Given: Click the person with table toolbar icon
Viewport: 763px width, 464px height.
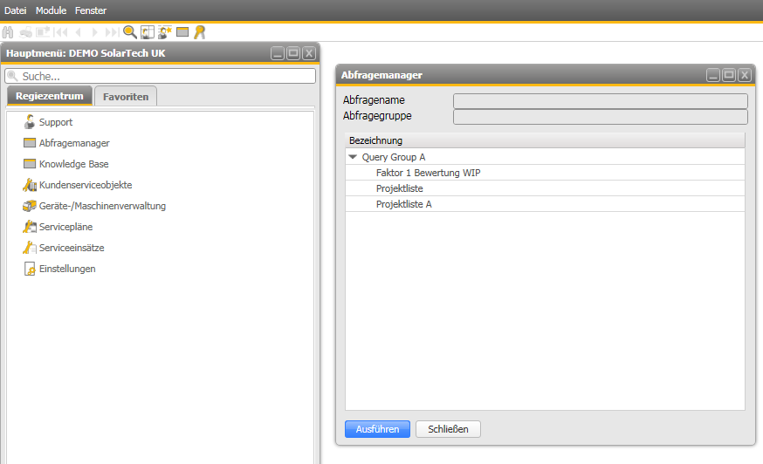Looking at the screenshot, I should coord(148,32).
